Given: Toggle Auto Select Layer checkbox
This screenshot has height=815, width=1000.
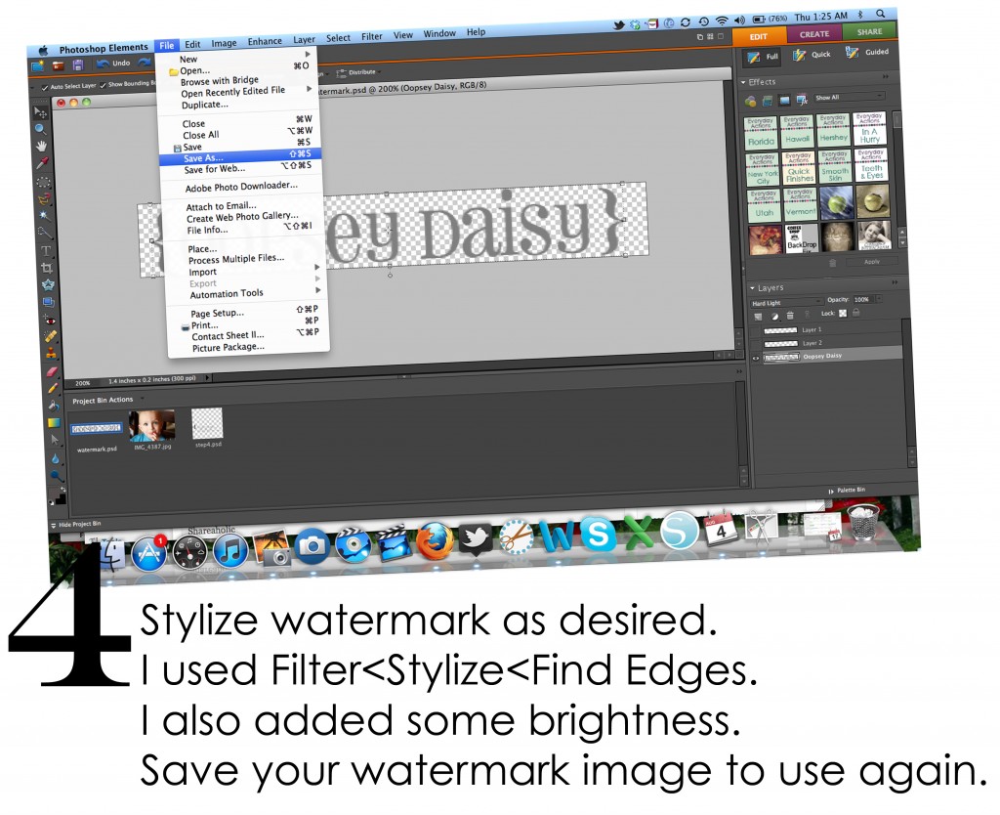Looking at the screenshot, I should click(x=44, y=87).
